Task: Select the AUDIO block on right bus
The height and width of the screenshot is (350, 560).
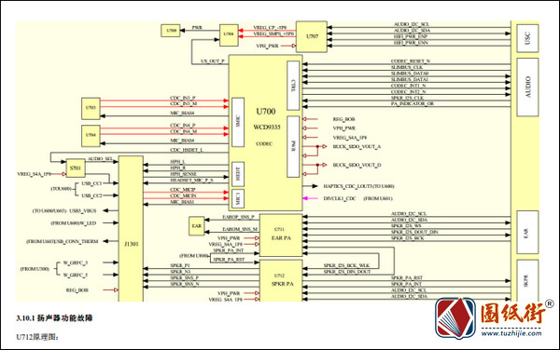Action: point(527,87)
